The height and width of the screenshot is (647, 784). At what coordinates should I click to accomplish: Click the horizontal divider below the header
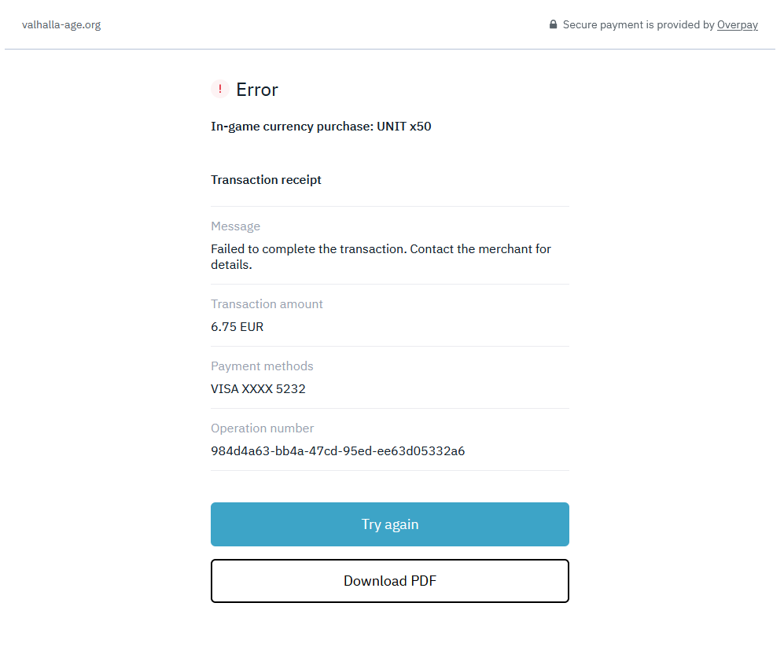(390, 49)
